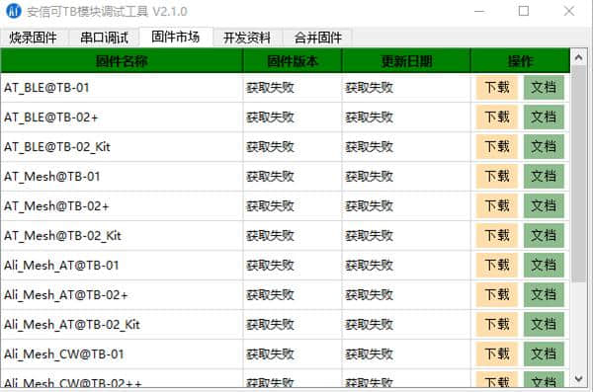593x392 pixels.
Task: Click the vertical scrollbar thumb
Action: [578, 174]
